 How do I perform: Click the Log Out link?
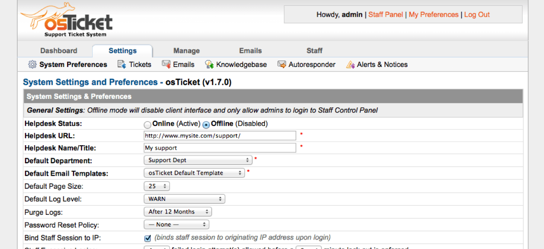pyautogui.click(x=477, y=15)
